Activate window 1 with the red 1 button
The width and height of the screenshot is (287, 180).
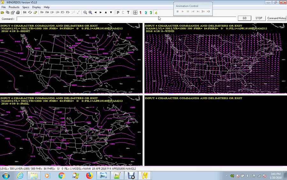coord(140,12)
